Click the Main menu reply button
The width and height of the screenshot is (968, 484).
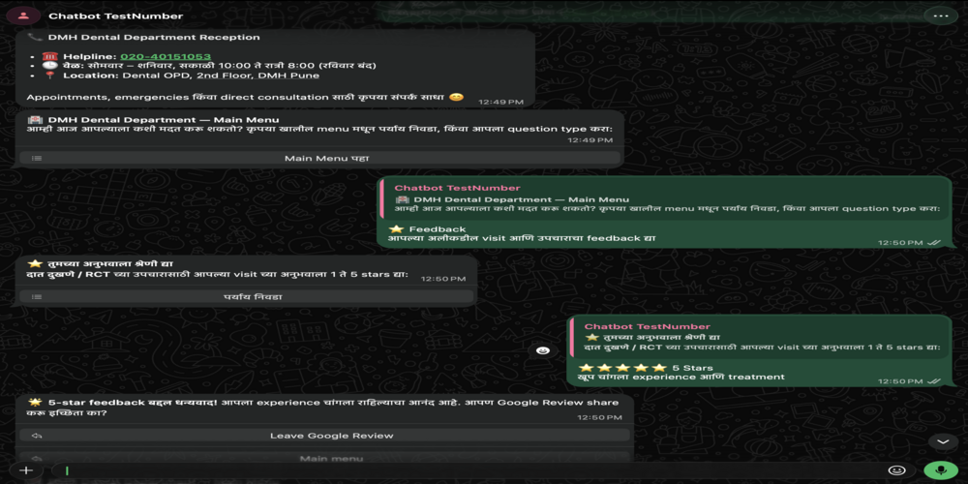point(324,458)
